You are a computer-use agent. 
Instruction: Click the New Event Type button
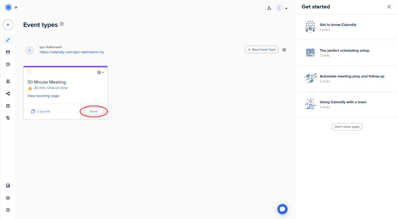tap(261, 50)
